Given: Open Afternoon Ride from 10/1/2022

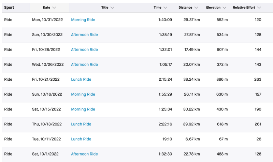Looking at the screenshot, I should pos(84,154).
